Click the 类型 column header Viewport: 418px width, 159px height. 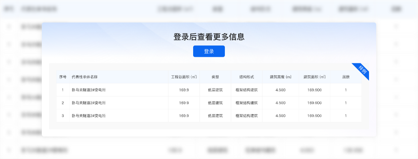pyautogui.click(x=215, y=77)
